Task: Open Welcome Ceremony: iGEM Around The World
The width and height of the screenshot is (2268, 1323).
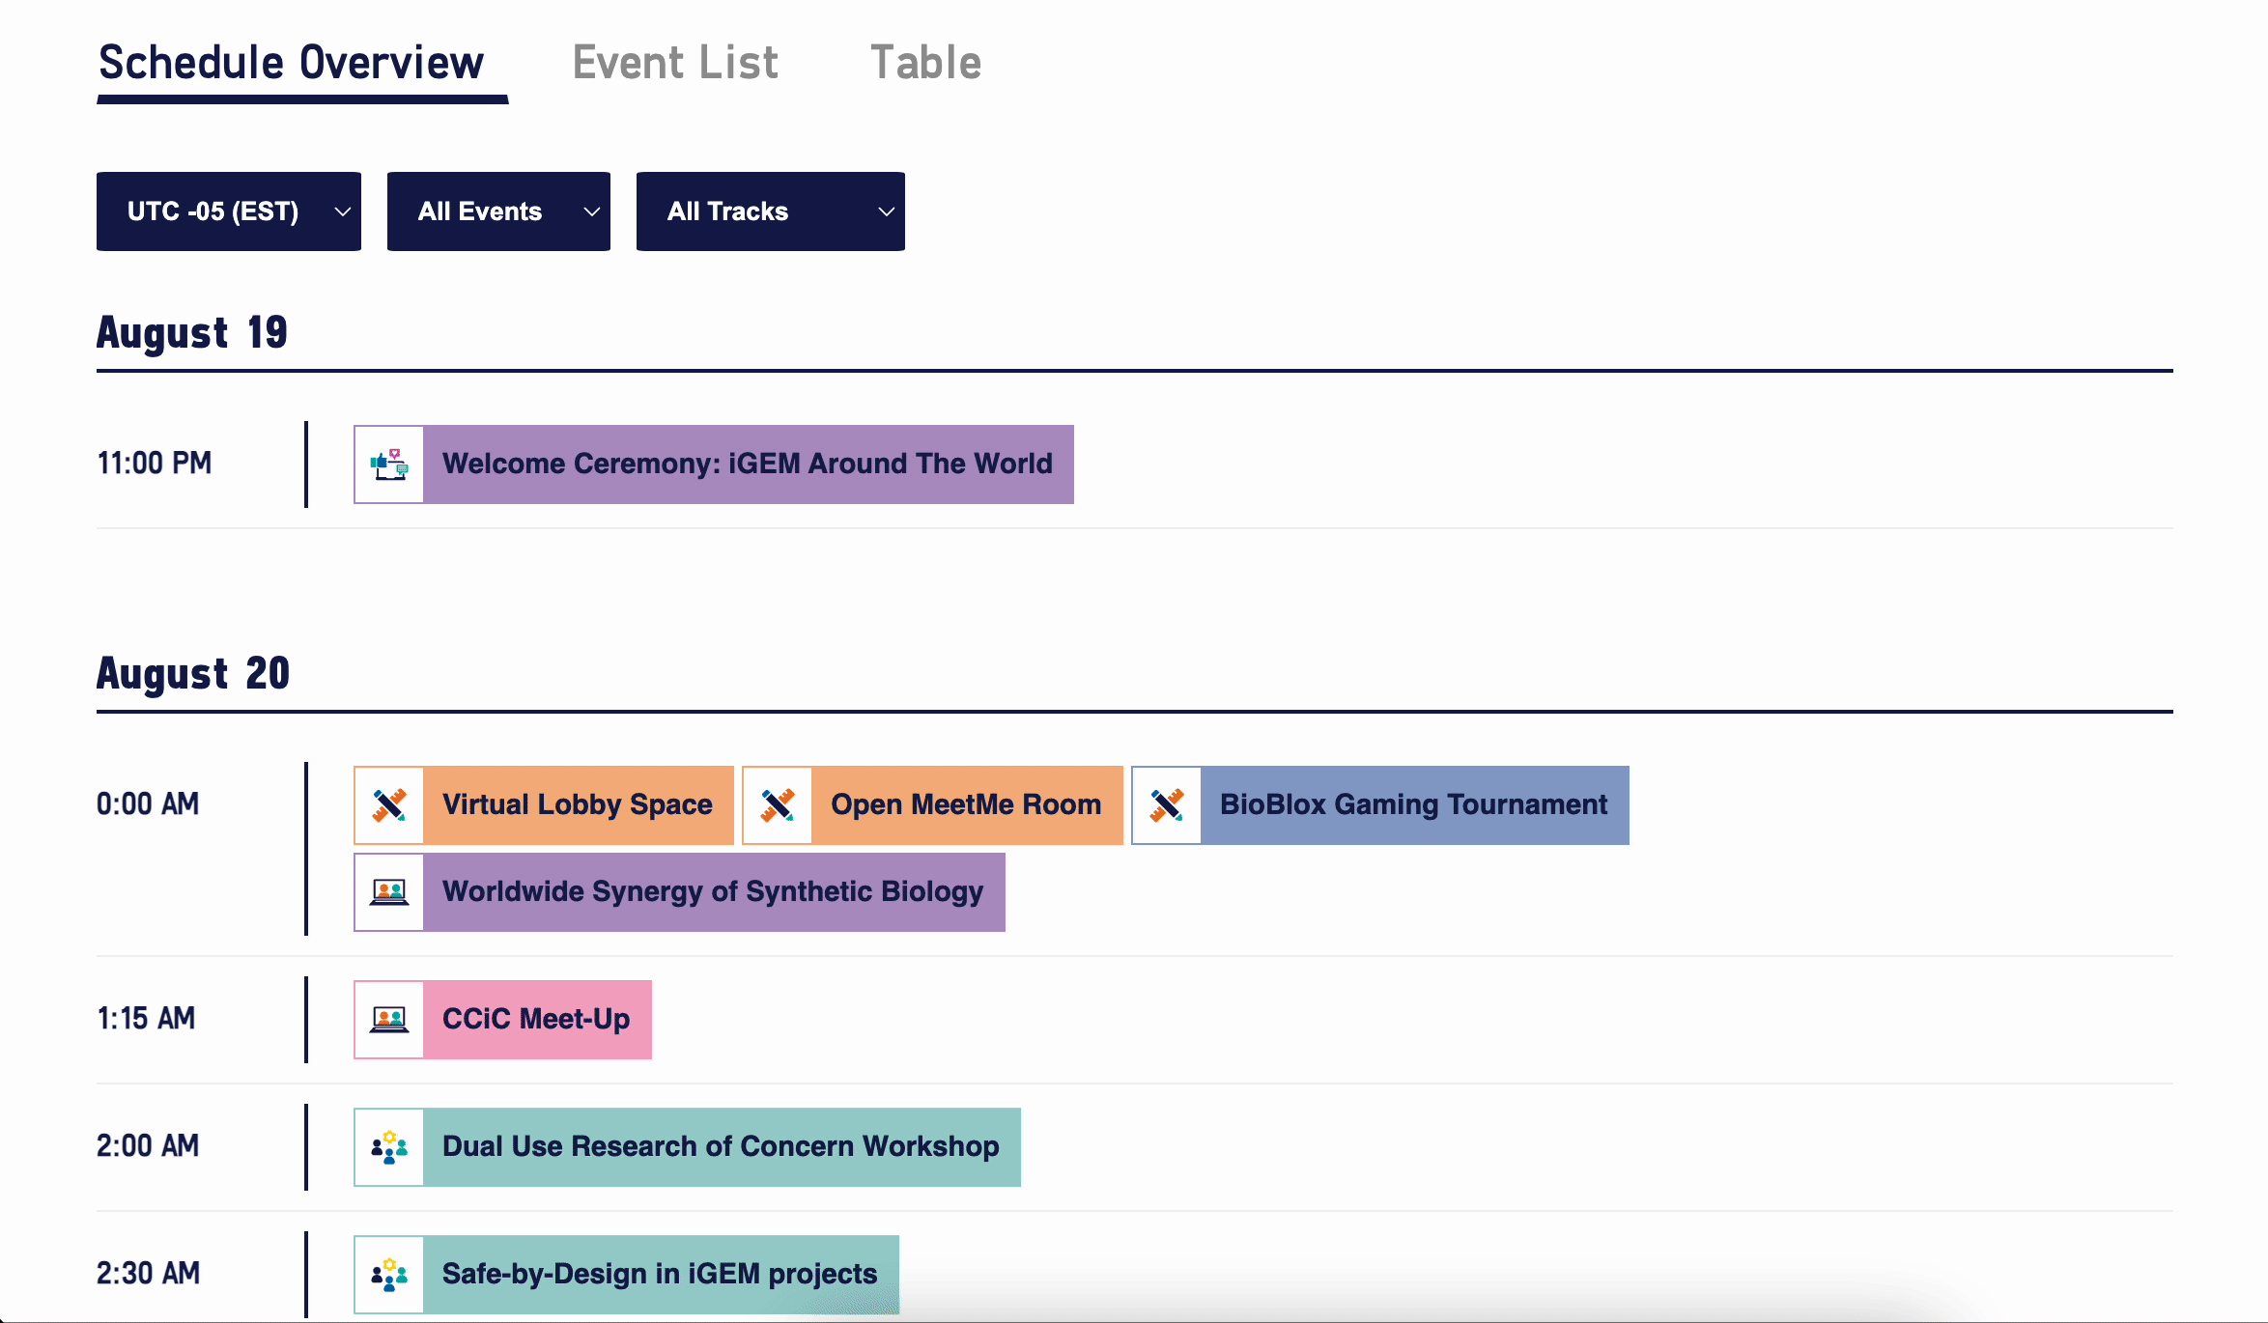Action: coord(747,464)
